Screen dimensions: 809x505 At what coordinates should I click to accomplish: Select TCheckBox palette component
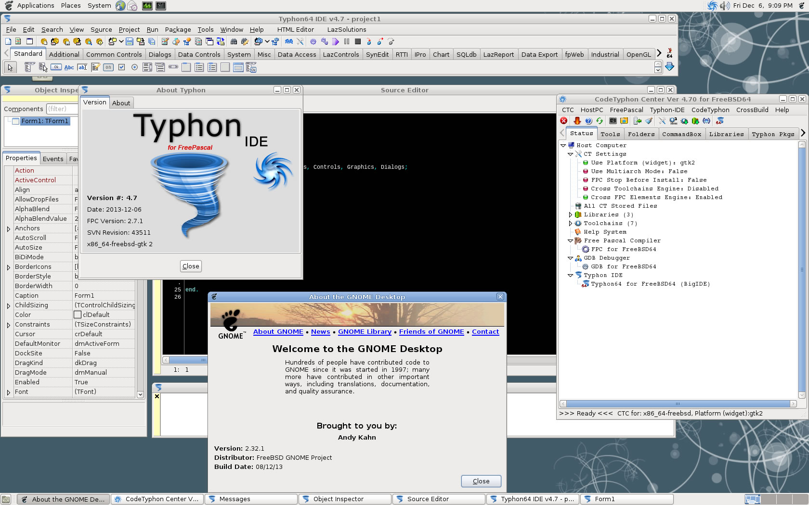click(x=121, y=67)
